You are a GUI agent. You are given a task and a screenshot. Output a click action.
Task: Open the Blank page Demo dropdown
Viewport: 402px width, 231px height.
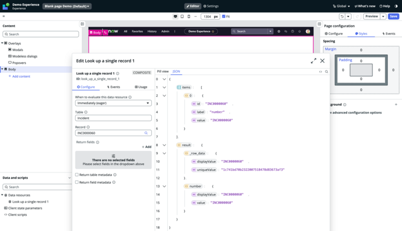(67, 6)
